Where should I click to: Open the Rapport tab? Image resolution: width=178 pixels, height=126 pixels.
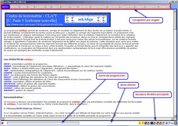click(164, 7)
